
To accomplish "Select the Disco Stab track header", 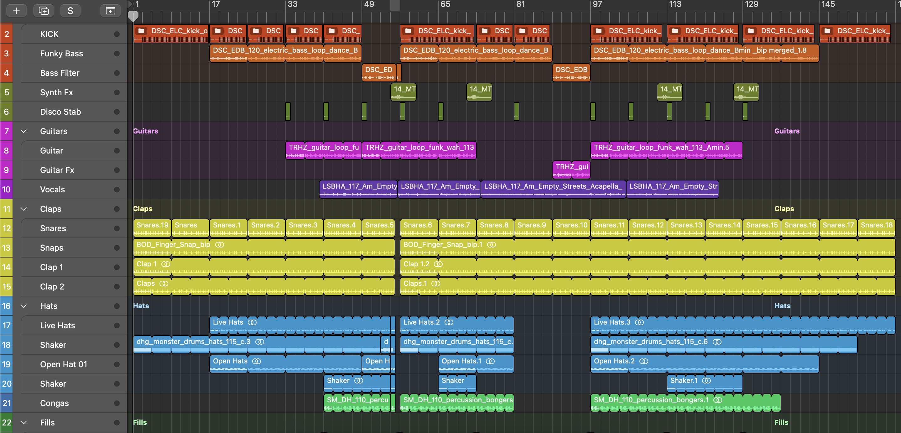I will point(60,112).
